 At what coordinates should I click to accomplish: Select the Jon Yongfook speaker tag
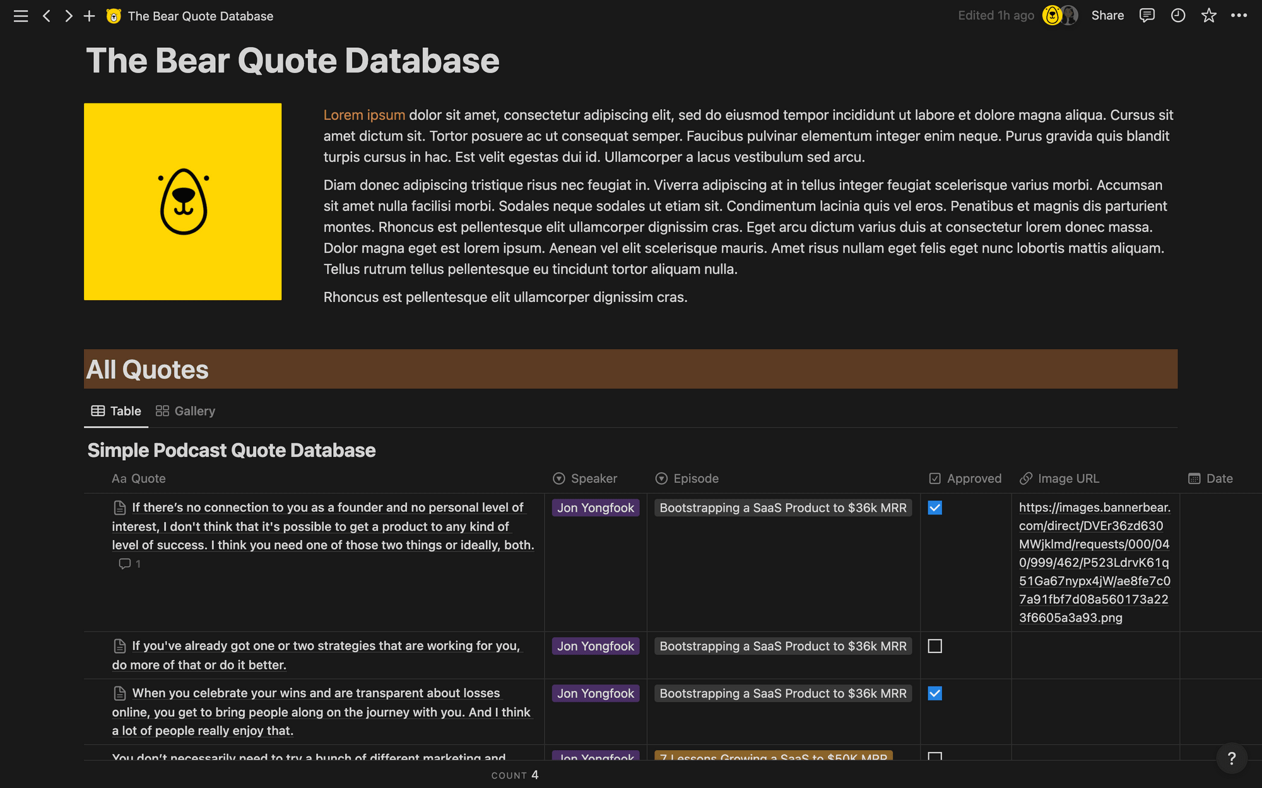coord(595,507)
